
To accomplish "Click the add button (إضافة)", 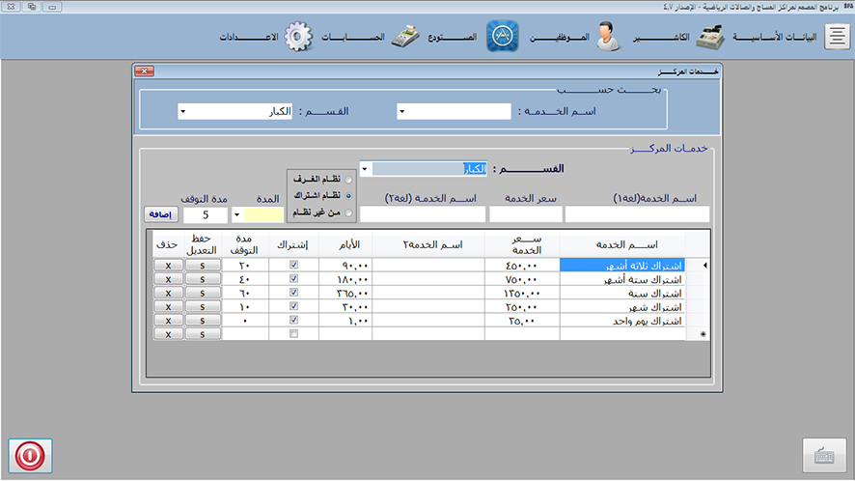I will click(x=160, y=214).
